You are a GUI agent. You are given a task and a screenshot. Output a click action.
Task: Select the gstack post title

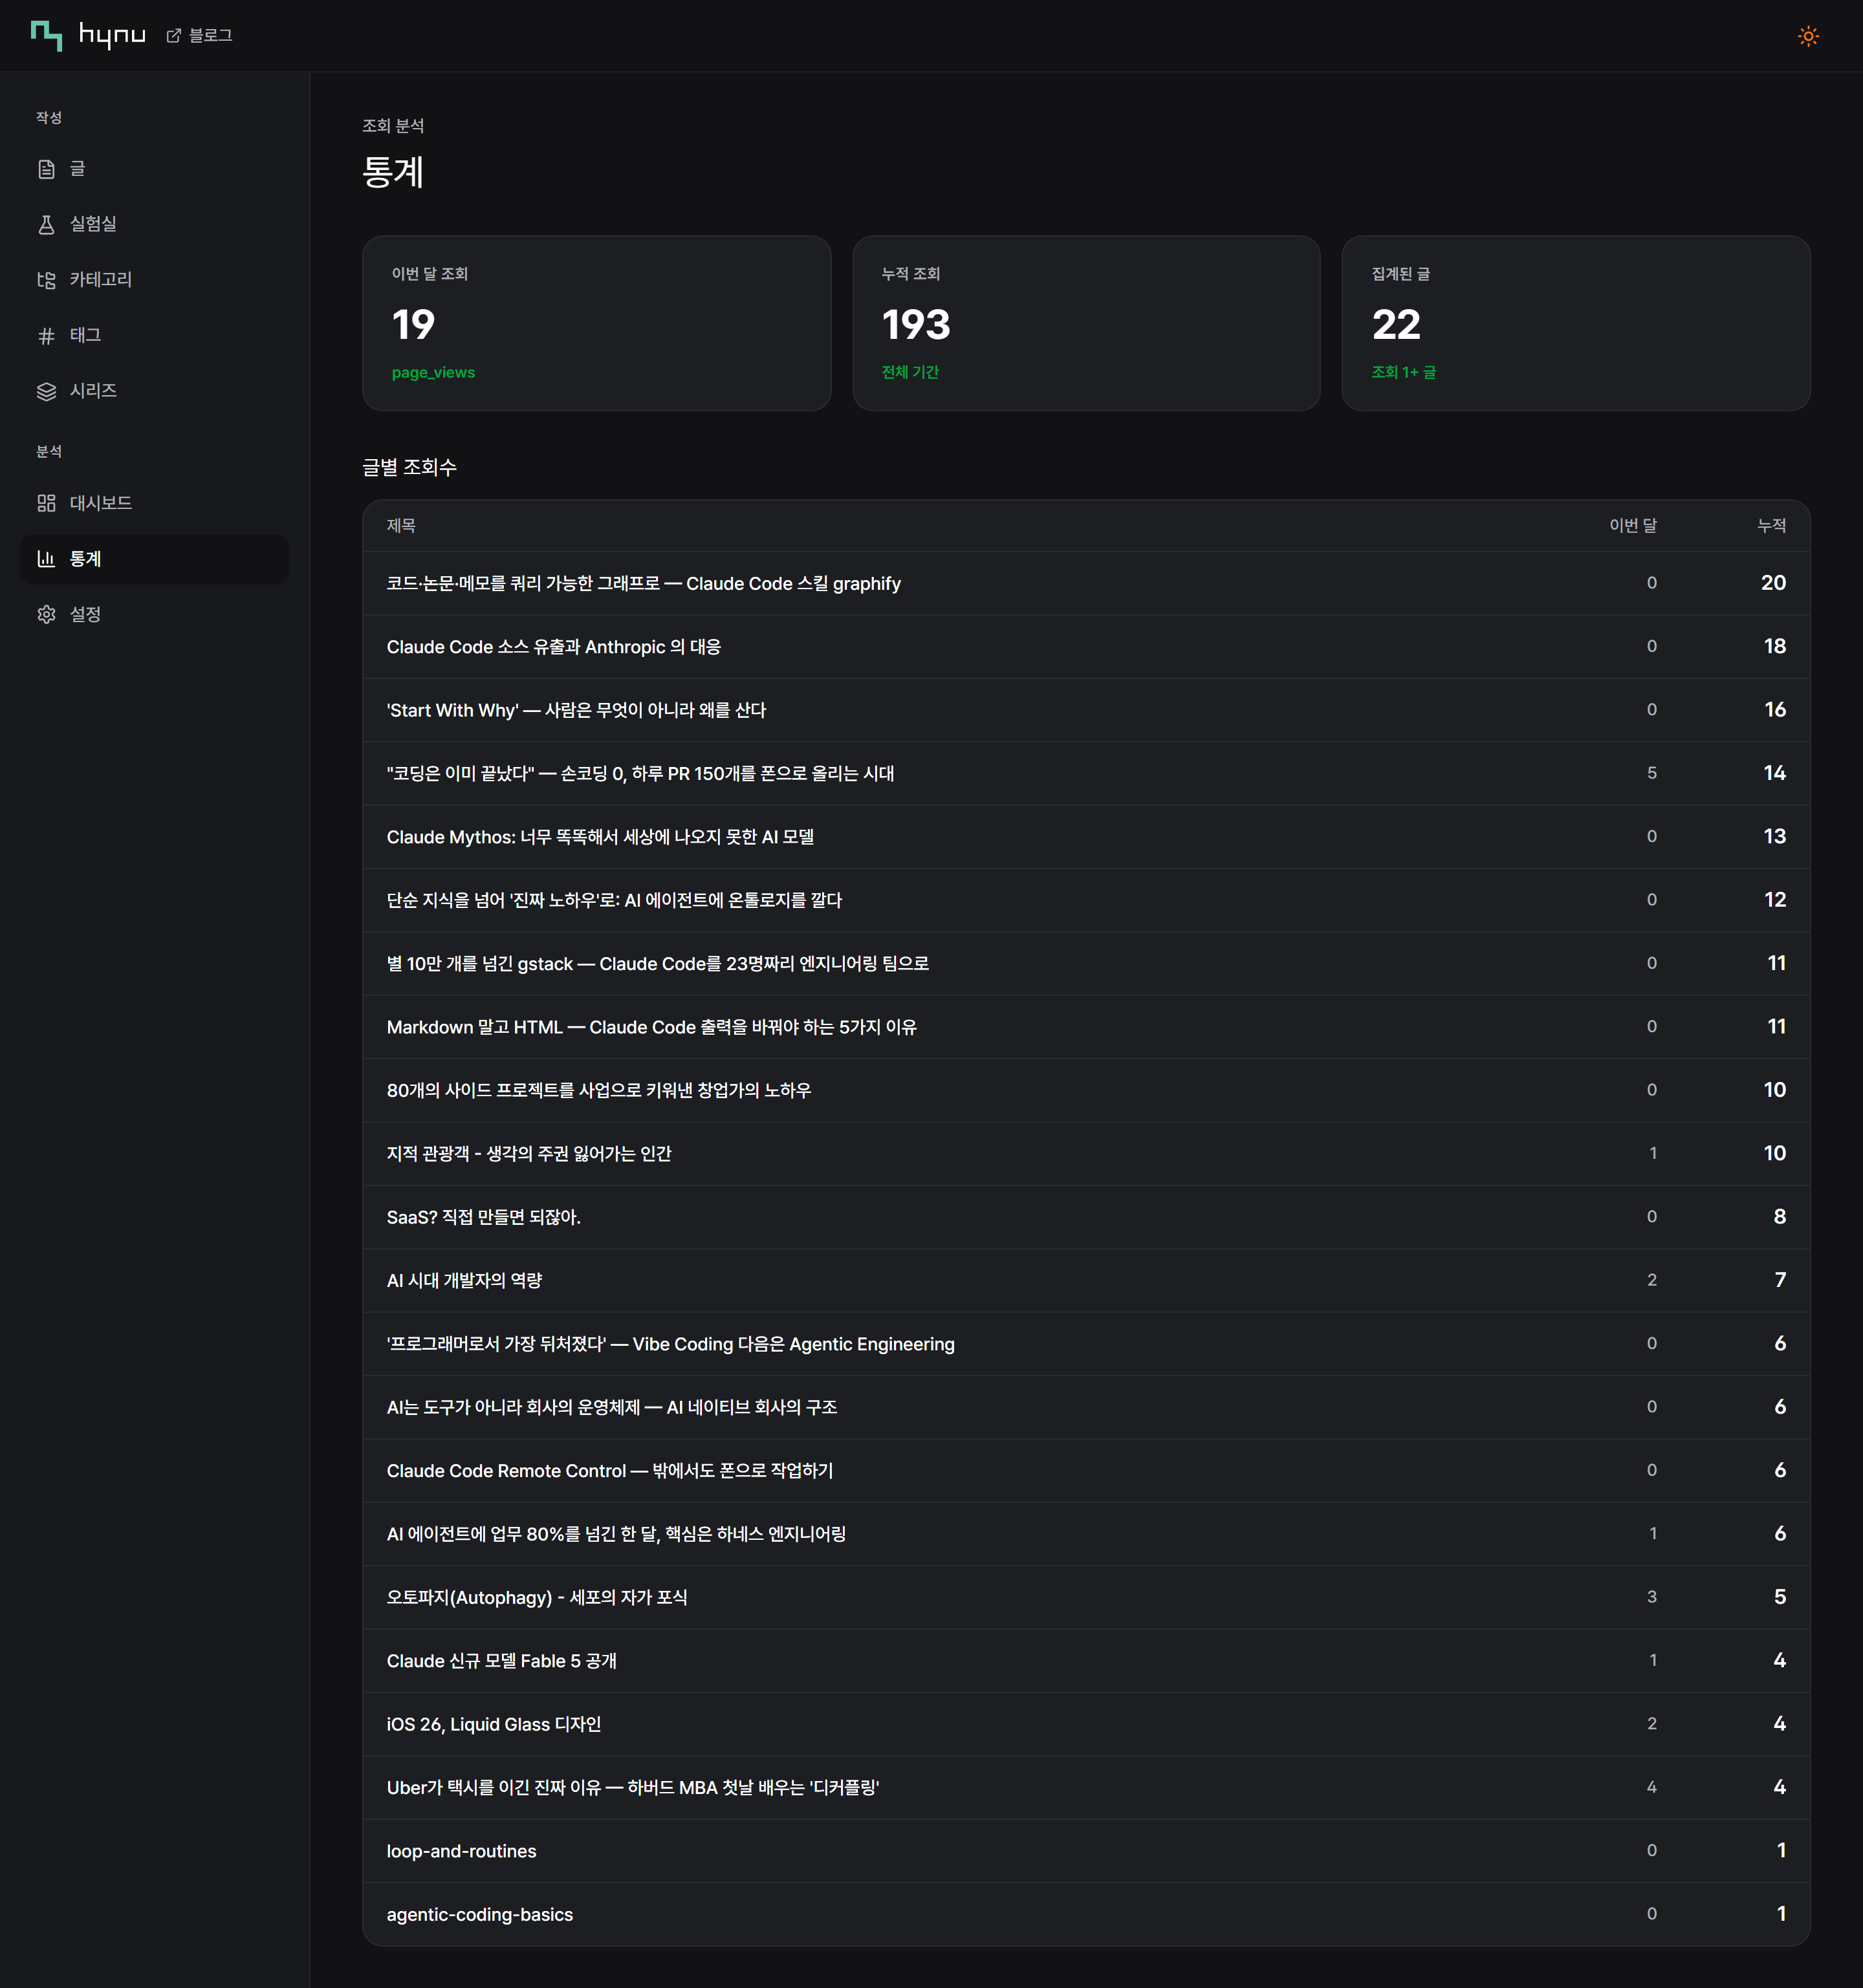click(x=658, y=964)
